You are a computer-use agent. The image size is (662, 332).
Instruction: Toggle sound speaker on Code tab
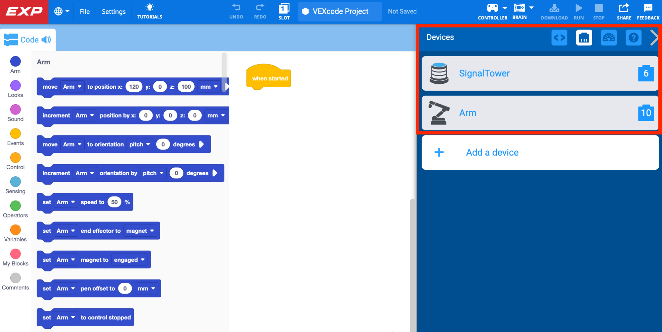point(46,40)
